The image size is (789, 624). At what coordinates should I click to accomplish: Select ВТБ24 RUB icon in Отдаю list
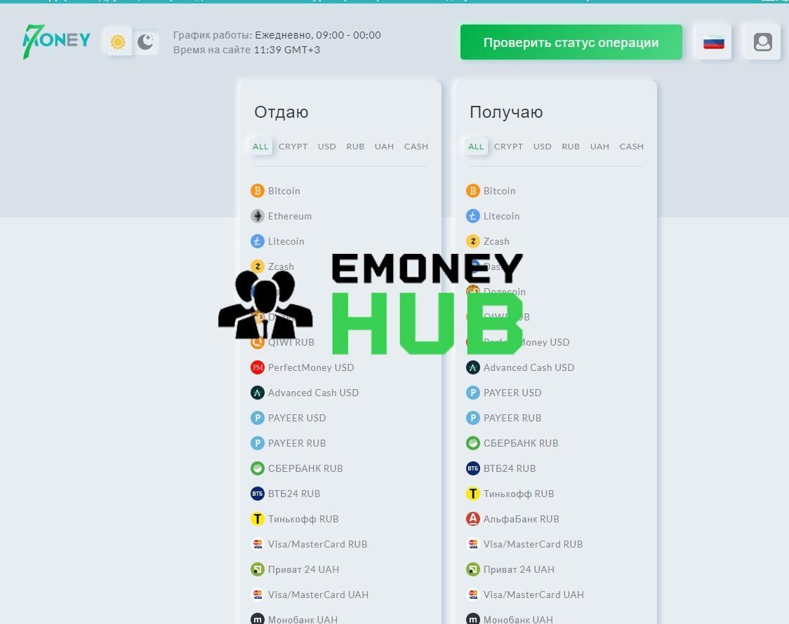click(x=258, y=494)
